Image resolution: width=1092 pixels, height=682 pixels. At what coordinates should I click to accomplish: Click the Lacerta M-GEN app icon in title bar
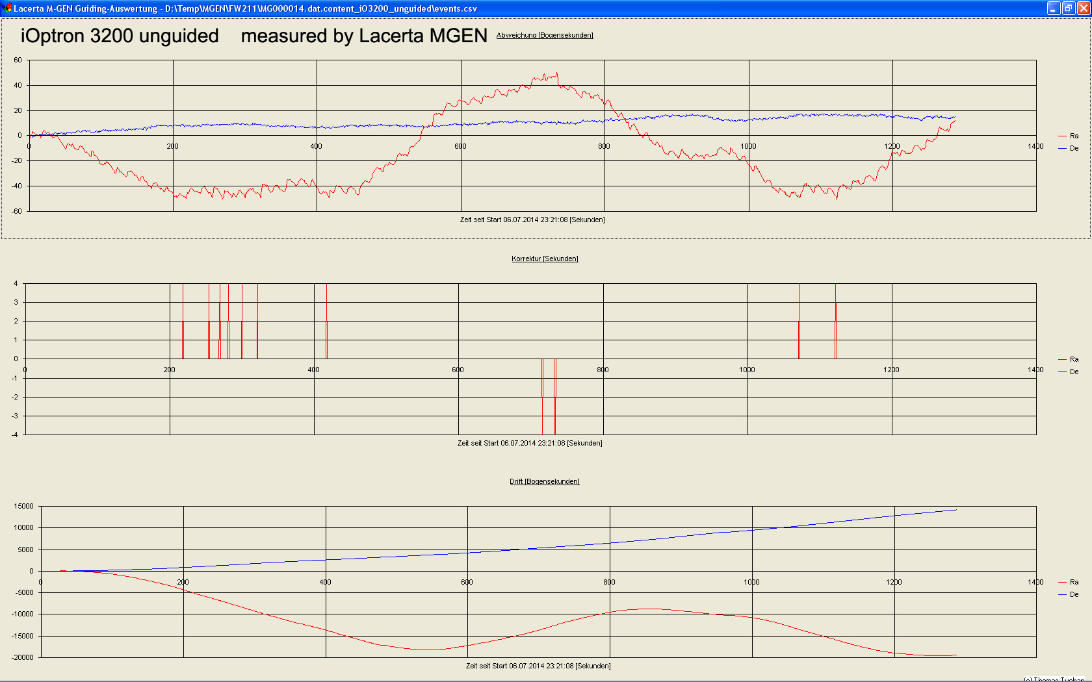[7, 8]
